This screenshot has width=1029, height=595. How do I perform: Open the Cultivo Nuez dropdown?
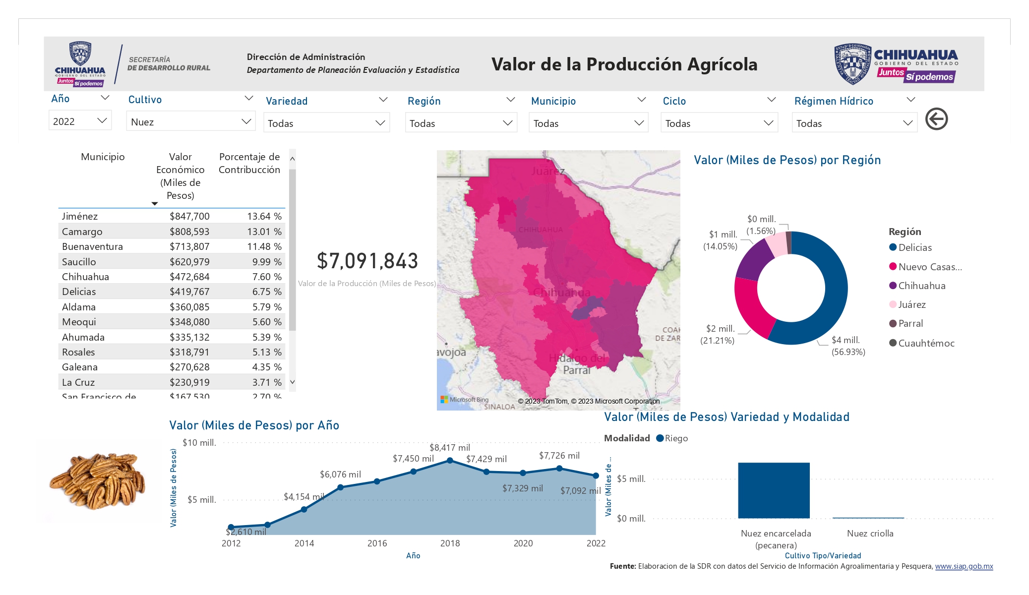tap(191, 121)
